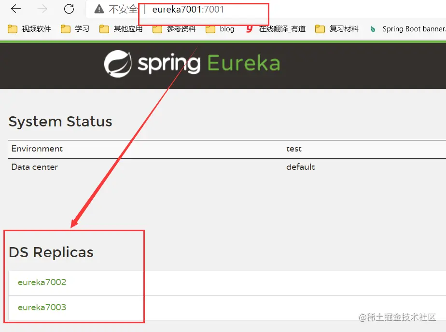Open the eureka7002 replica link
This screenshot has width=446, height=332.
pos(42,282)
